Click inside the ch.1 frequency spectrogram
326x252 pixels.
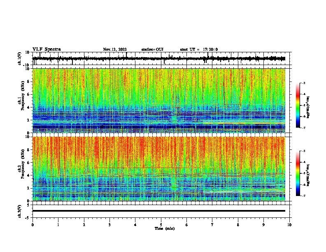159,100
